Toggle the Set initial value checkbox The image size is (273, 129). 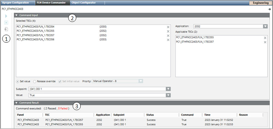pyautogui.click(x=60, y=81)
